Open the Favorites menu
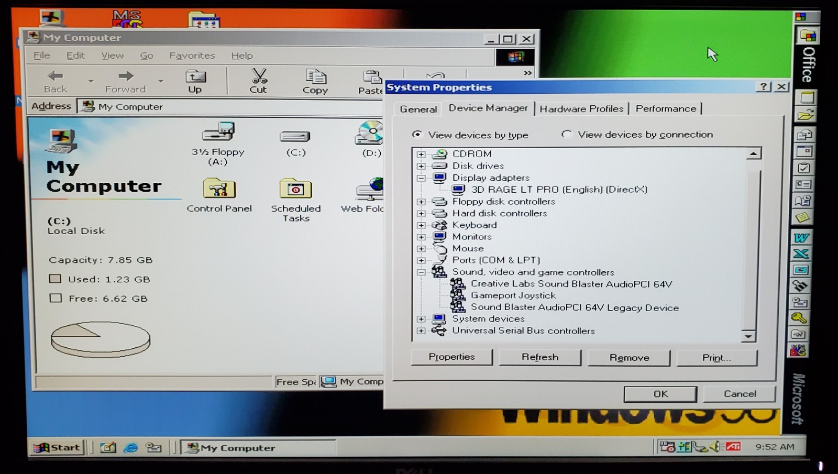 coord(192,56)
